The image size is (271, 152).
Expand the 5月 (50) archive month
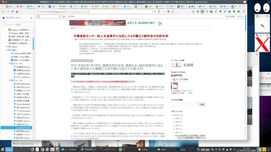pos(174,122)
